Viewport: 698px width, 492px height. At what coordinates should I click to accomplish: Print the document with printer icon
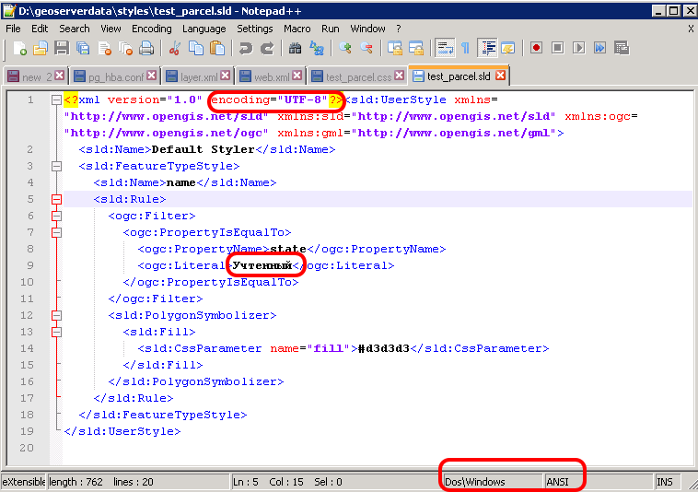pos(146,48)
